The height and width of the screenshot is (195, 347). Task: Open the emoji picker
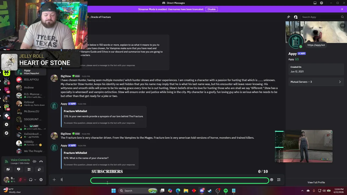272,180
